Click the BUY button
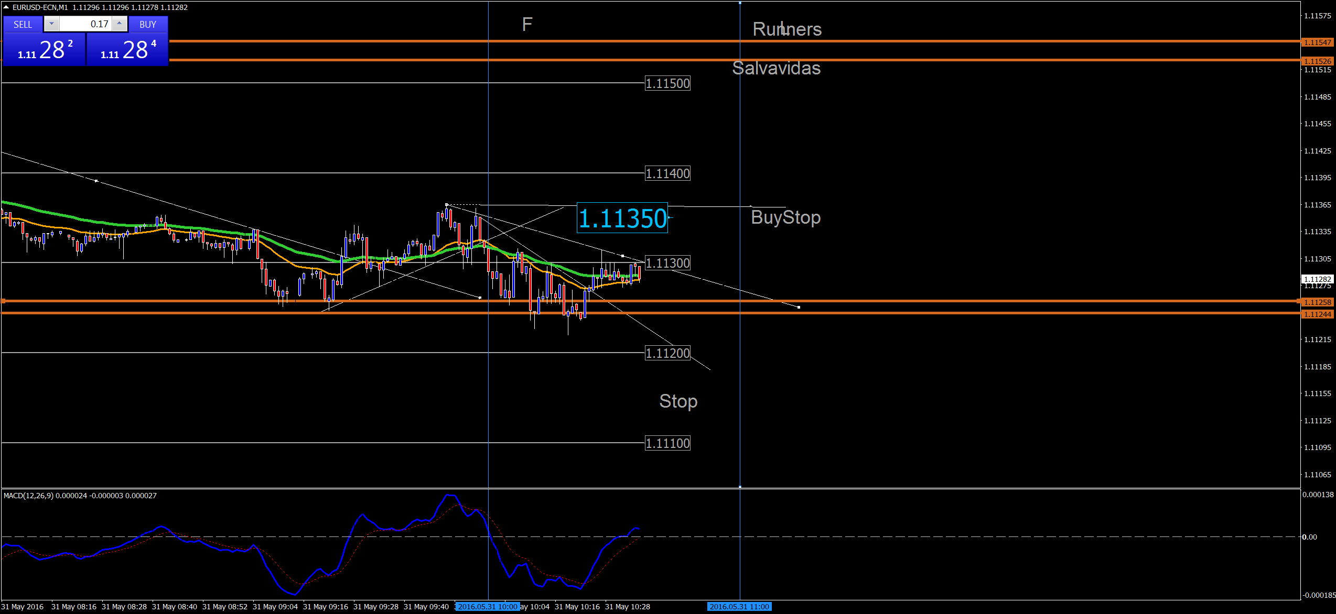The image size is (1336, 614). (148, 24)
